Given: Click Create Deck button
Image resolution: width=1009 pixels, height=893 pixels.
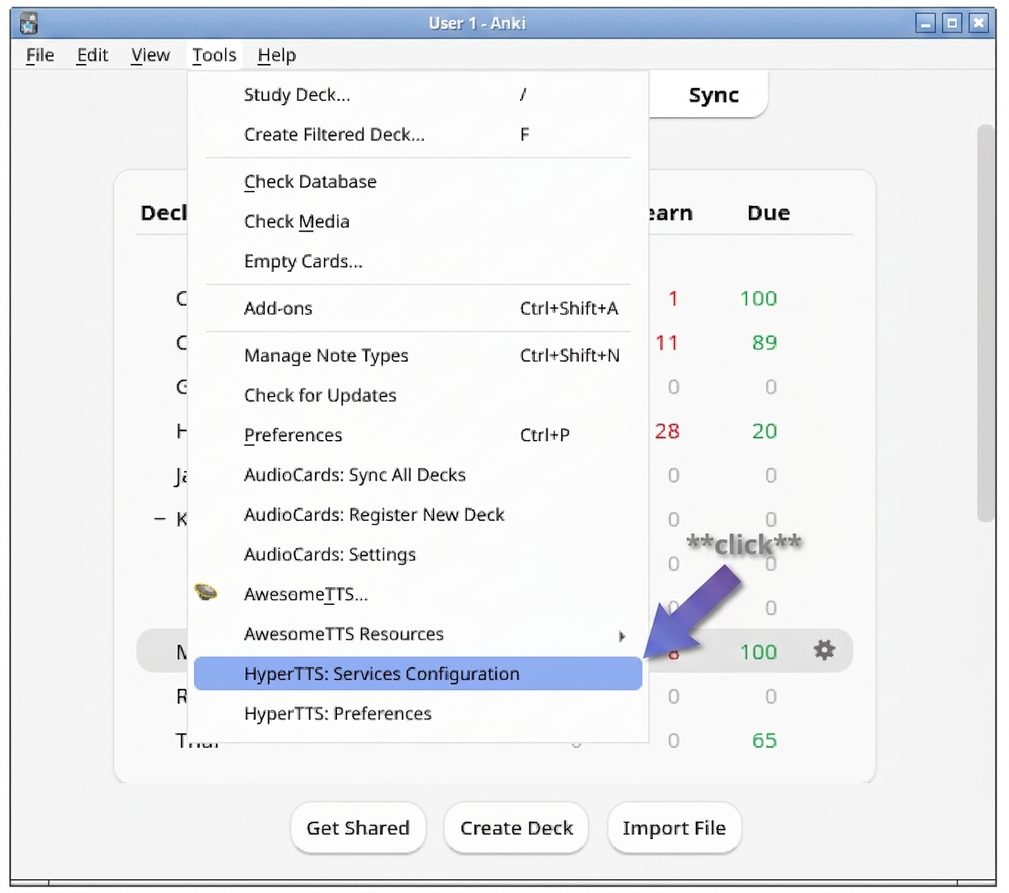Looking at the screenshot, I should (516, 828).
